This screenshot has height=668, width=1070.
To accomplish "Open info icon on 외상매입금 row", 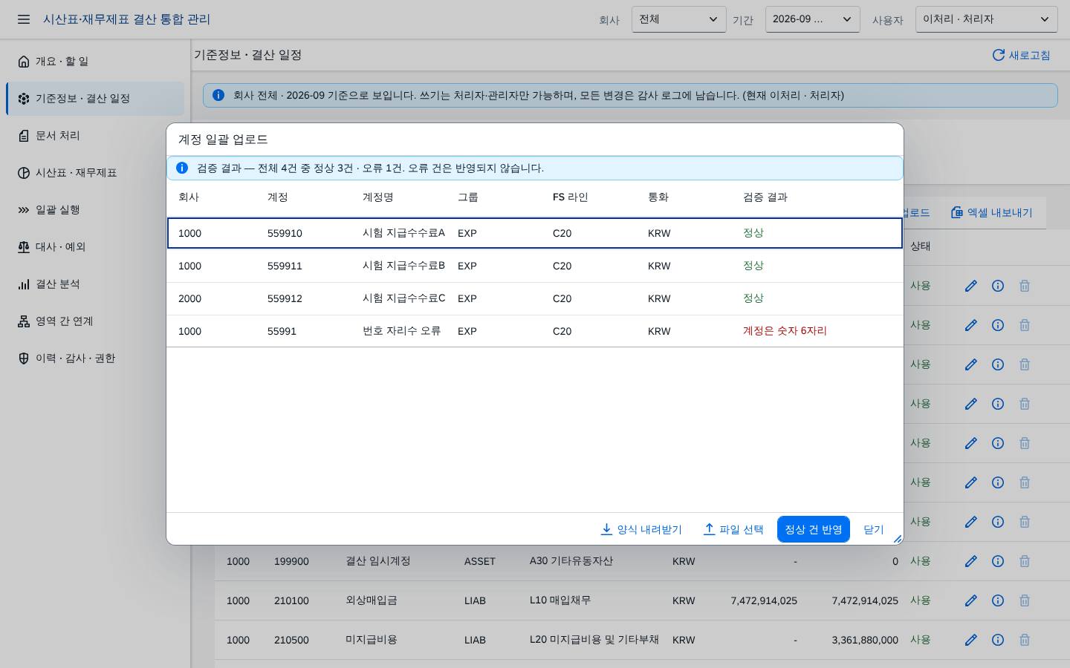I will tap(998, 600).
